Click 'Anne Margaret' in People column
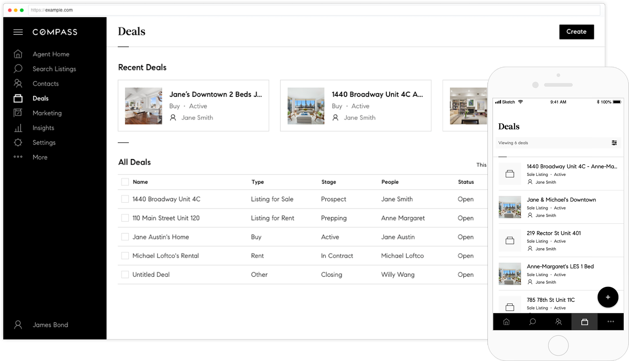Image resolution: width=629 pixels, height=361 pixels. (x=403, y=218)
